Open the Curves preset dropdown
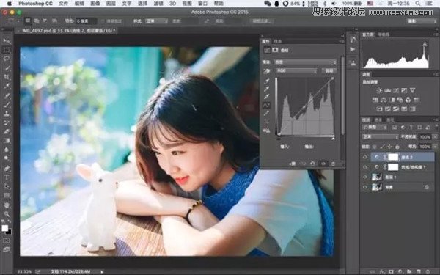Screen dimensions: 440x275 click(305, 62)
